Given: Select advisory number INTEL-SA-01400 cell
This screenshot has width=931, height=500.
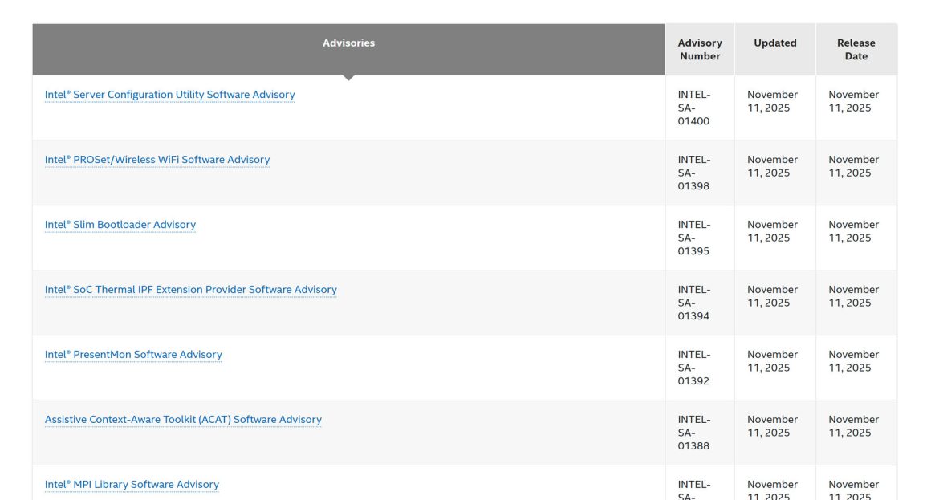Looking at the screenshot, I should 694,108.
